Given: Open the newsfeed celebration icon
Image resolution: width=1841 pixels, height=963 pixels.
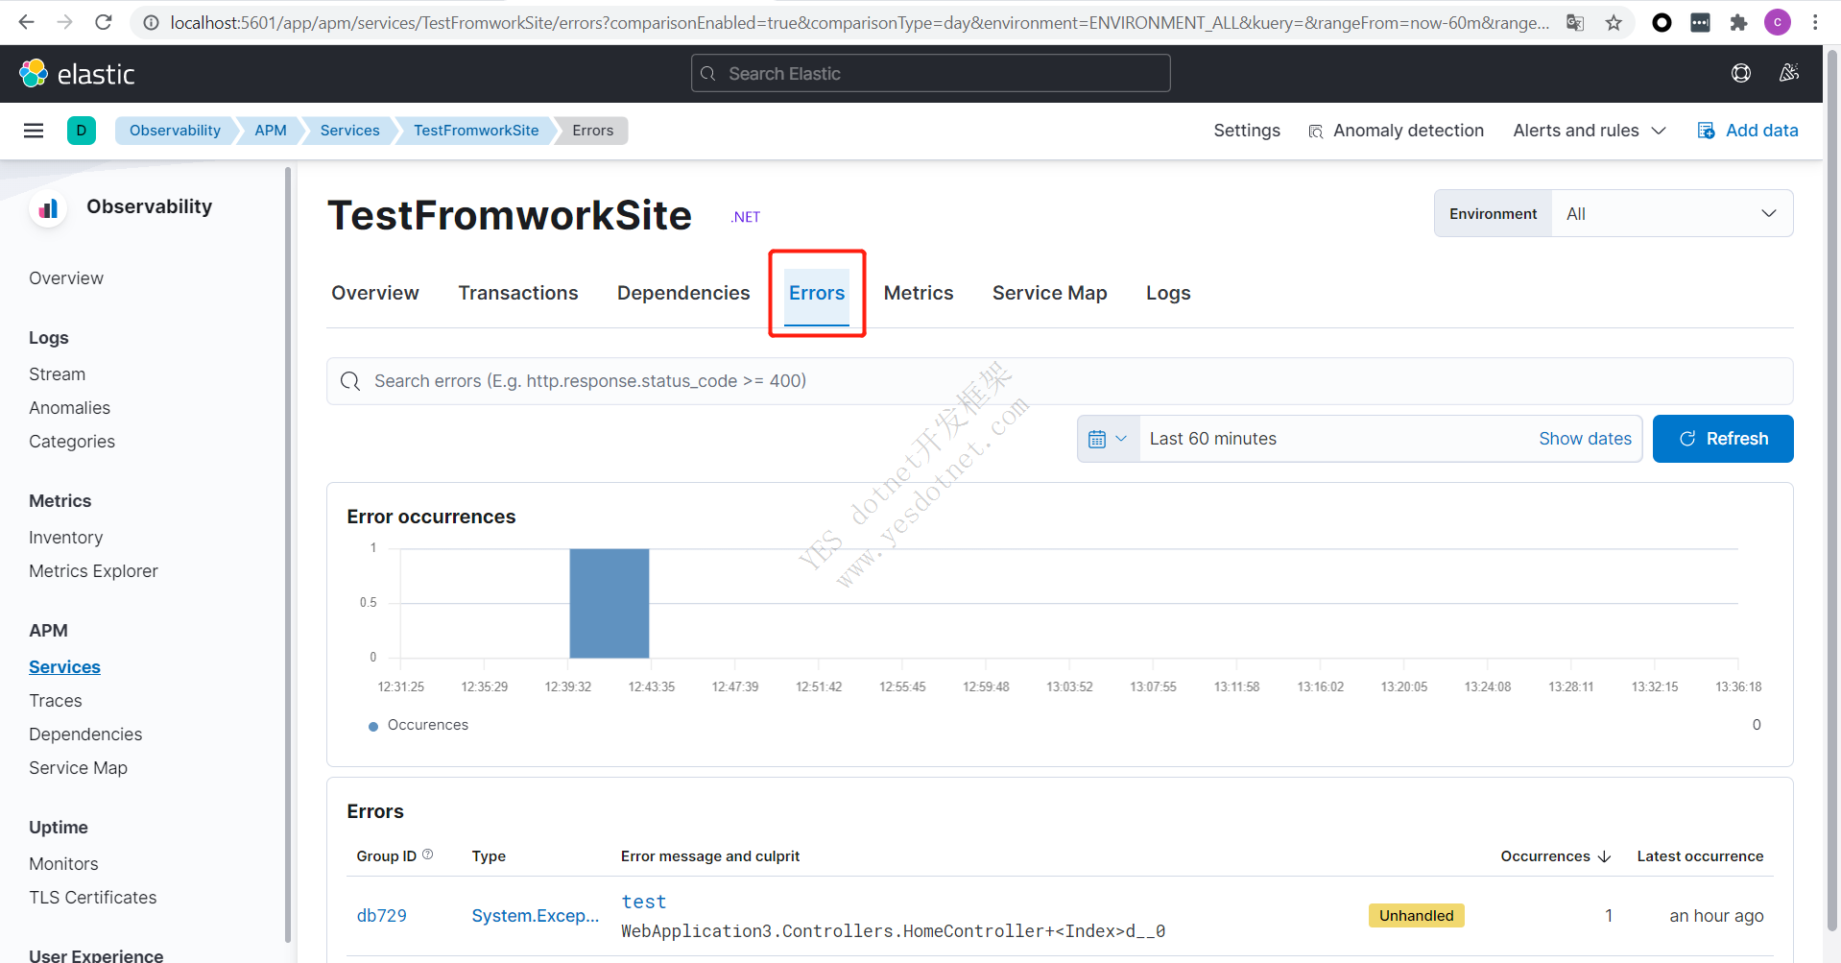Looking at the screenshot, I should pos(1789,73).
